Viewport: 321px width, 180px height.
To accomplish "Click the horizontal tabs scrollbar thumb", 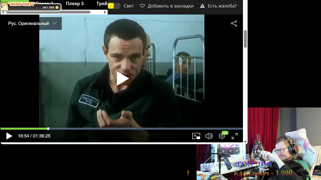I will coord(48,12).
